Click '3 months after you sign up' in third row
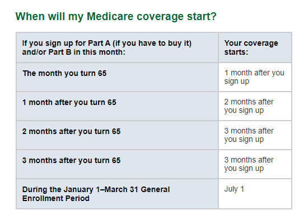This screenshot has height=215, width=299. [x=255, y=136]
